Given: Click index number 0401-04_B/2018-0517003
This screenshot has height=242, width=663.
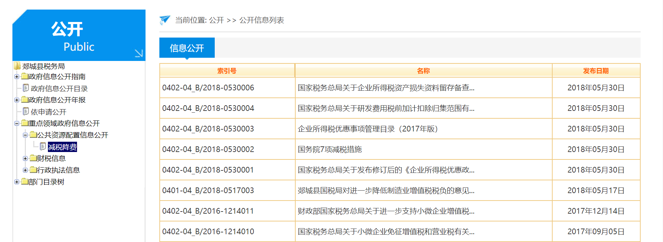Looking at the screenshot, I should tap(208, 190).
